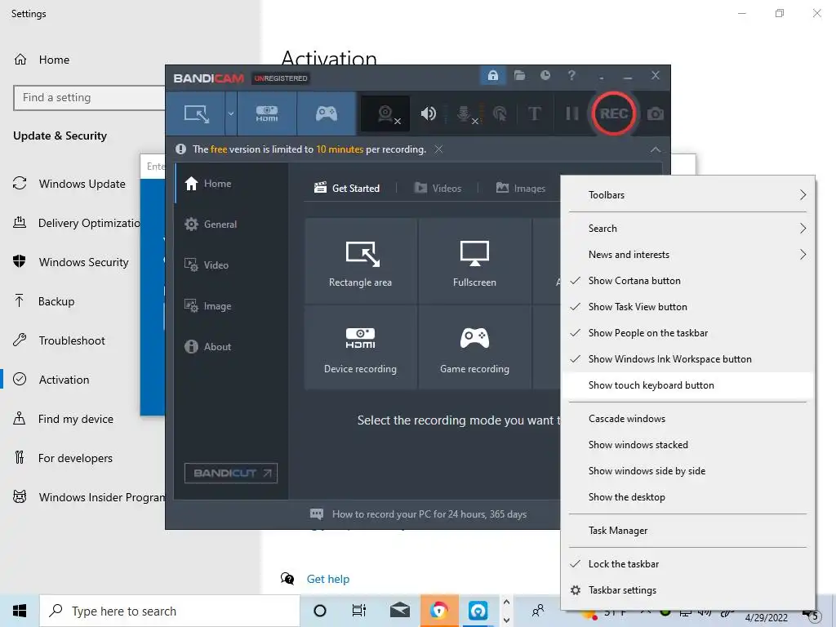Click the Find a setting search box
836x627 pixels.
pyautogui.click(x=89, y=98)
